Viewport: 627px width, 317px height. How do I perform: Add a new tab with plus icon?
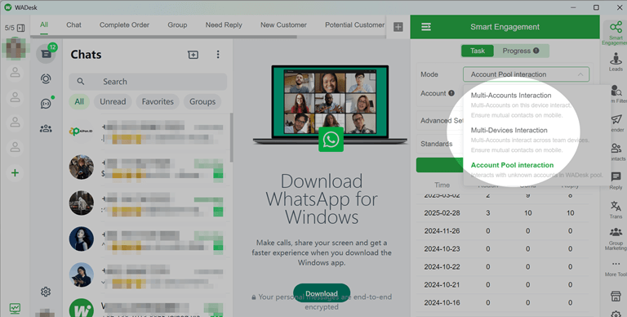pos(398,27)
